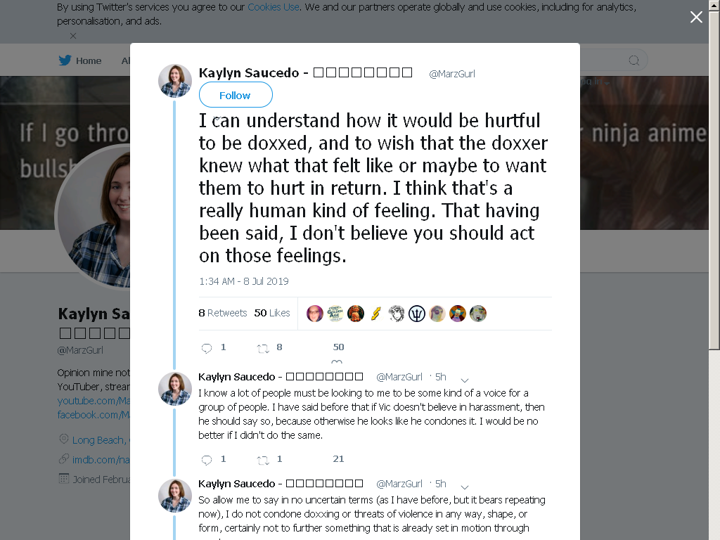Open the Cookies Use link

274,7
